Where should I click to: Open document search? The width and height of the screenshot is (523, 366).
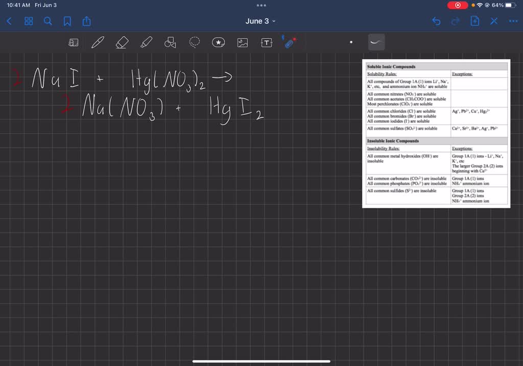point(47,21)
